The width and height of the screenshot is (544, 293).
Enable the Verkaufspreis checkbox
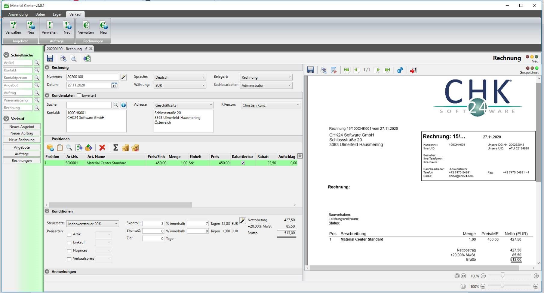69,259
